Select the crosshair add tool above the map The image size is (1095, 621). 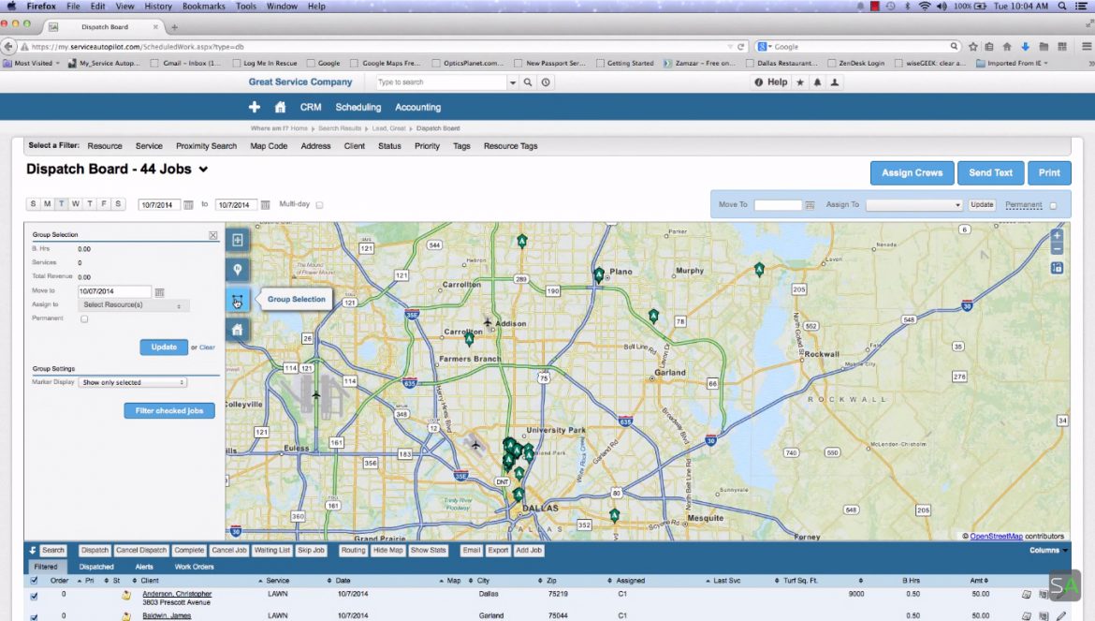[237, 239]
